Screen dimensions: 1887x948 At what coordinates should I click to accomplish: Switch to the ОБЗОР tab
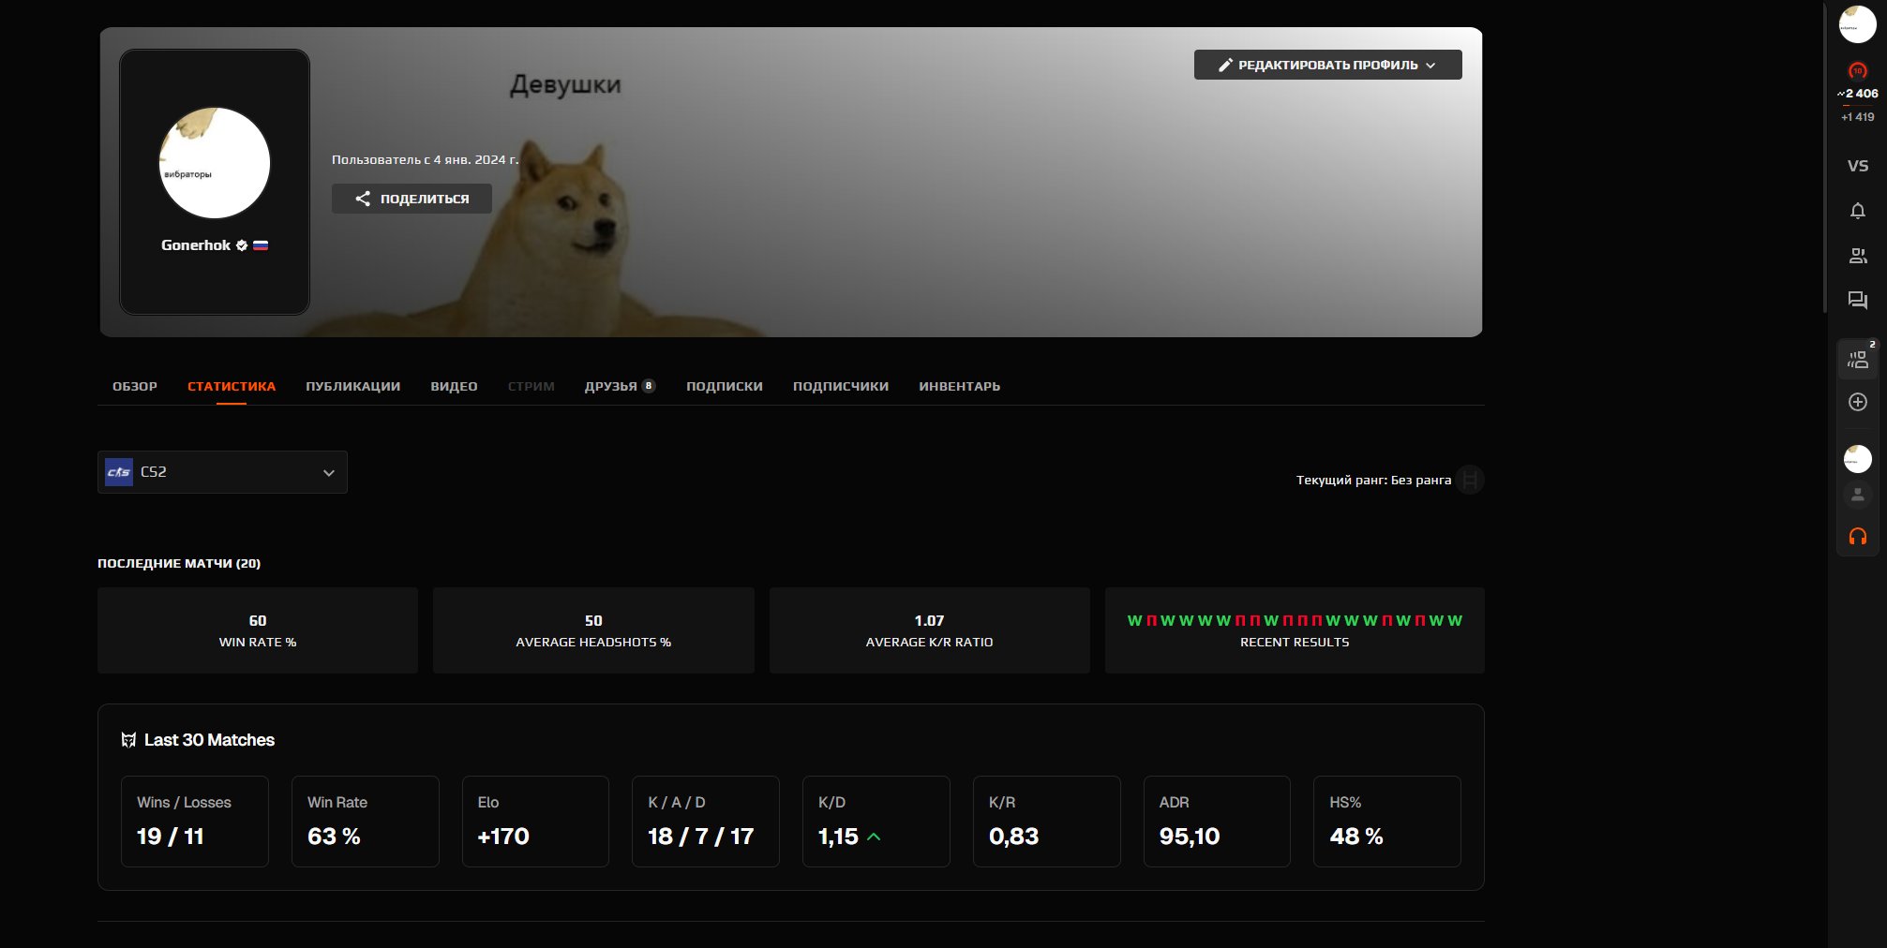pyautogui.click(x=135, y=386)
